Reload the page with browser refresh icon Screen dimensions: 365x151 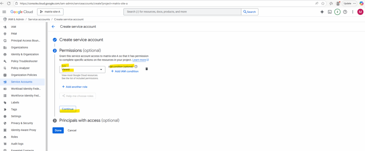[x=9, y=4]
